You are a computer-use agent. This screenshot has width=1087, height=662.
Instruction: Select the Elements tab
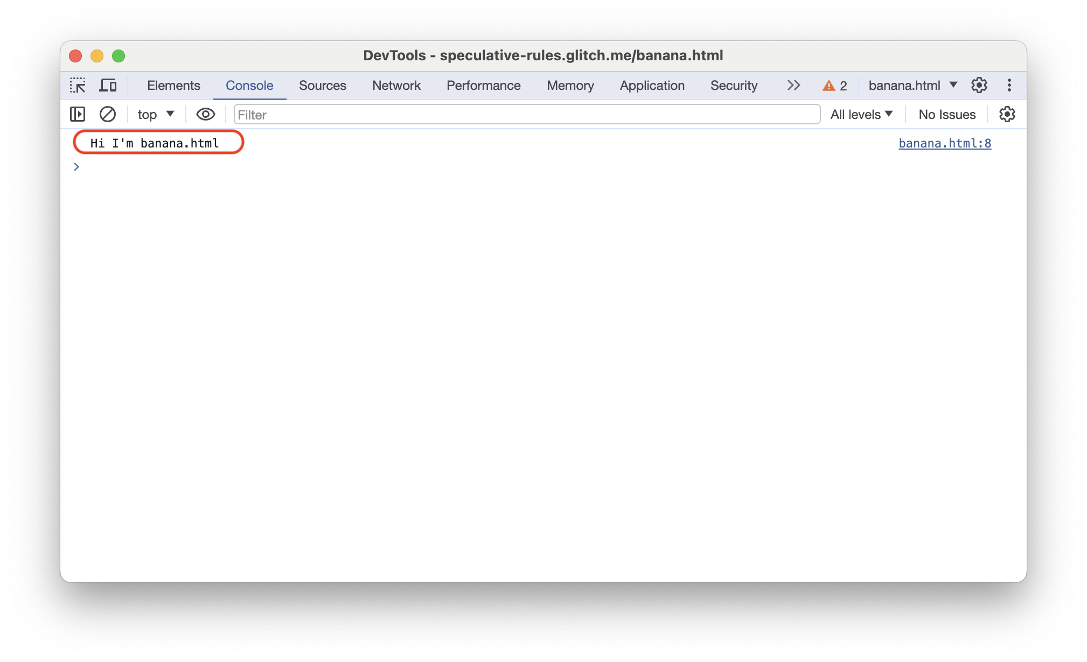(172, 86)
